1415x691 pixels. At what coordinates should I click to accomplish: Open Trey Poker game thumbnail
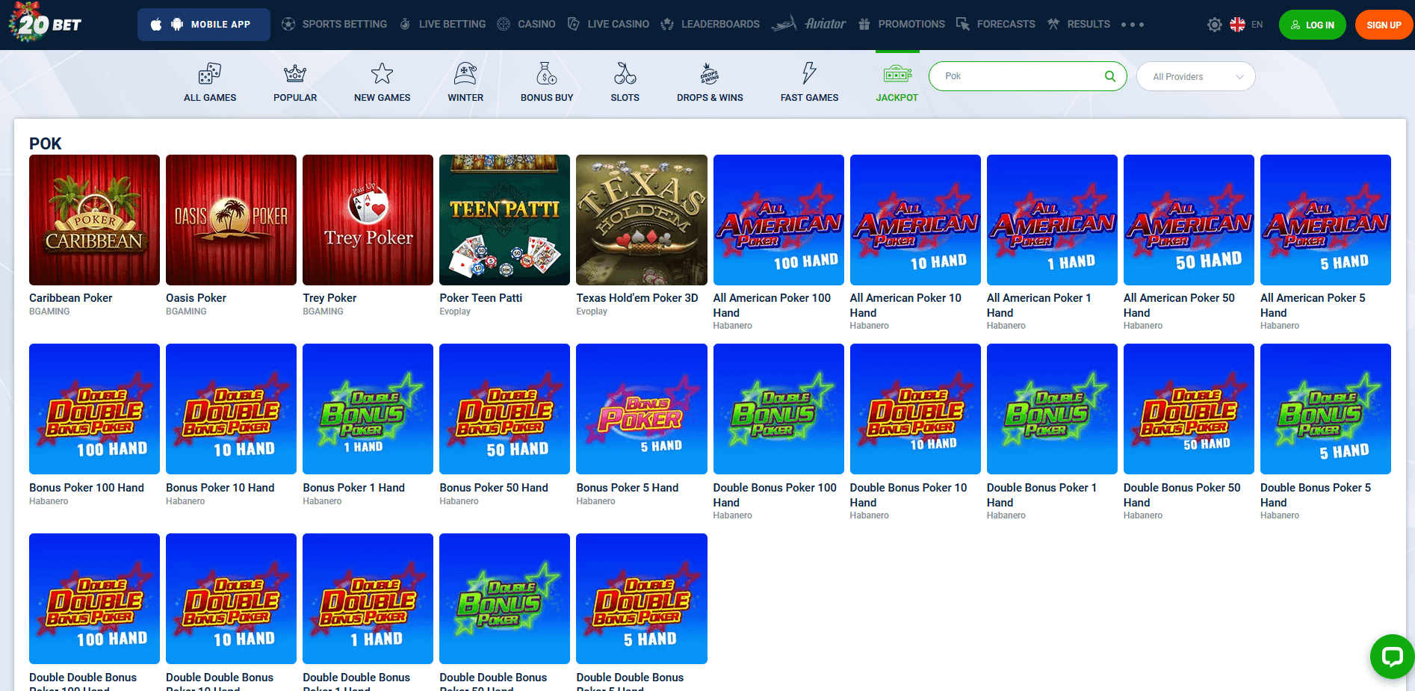(368, 220)
